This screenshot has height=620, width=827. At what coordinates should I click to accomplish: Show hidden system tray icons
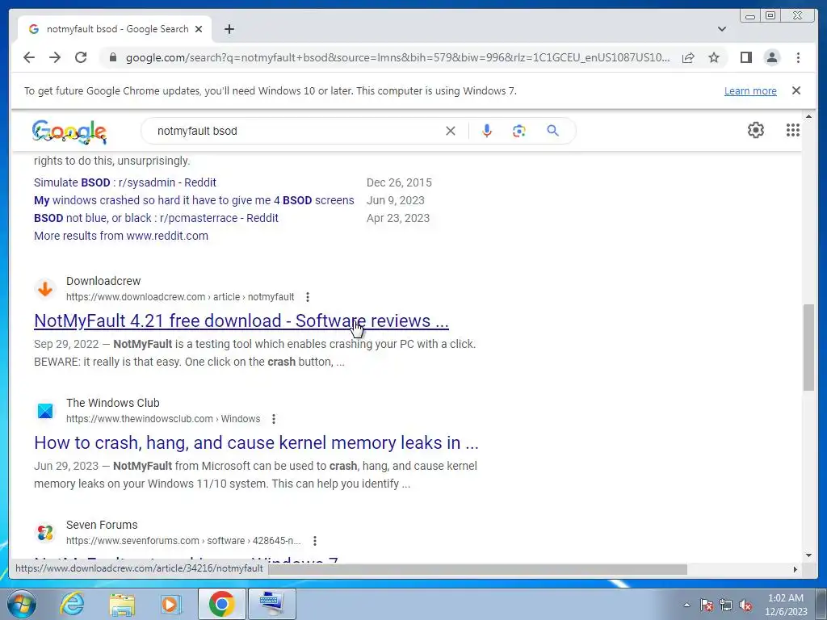click(x=686, y=605)
